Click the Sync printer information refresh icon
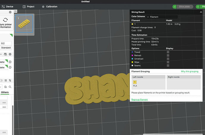This screenshot has width=205, height=135. click(5, 20)
